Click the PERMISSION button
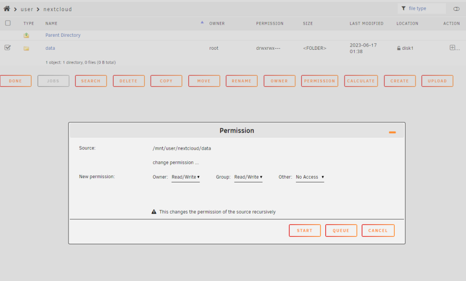Viewport: 466px width, 281px height. [x=320, y=80]
